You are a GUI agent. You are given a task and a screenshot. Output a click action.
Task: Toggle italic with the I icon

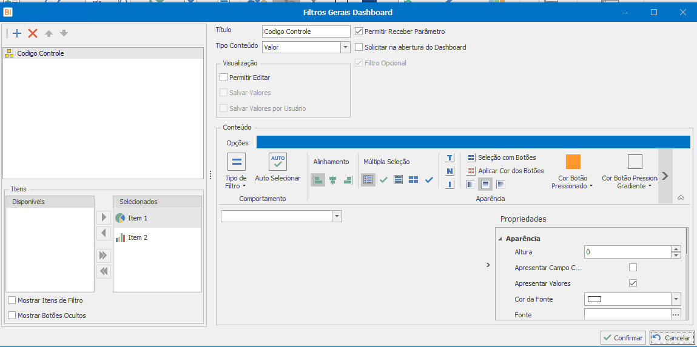pos(450,184)
